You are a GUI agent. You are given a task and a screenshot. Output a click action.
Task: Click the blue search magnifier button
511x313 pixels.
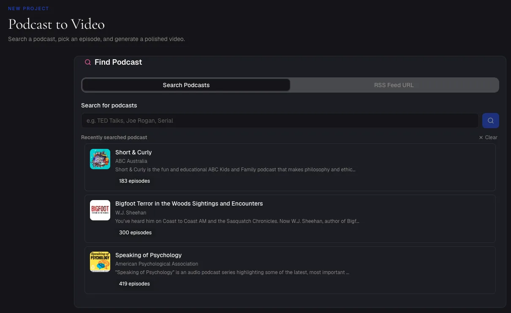click(491, 121)
